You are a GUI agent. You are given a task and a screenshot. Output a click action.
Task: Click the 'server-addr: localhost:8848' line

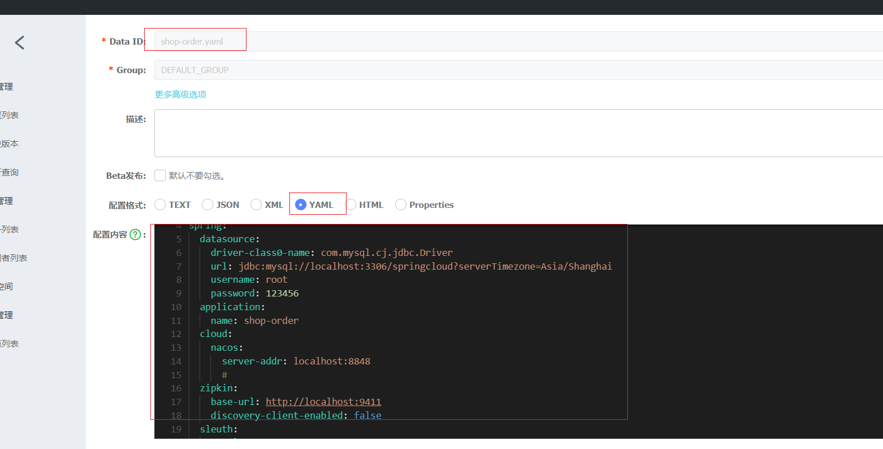(x=296, y=361)
